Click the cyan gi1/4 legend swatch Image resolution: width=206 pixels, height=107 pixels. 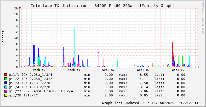tap(6, 87)
